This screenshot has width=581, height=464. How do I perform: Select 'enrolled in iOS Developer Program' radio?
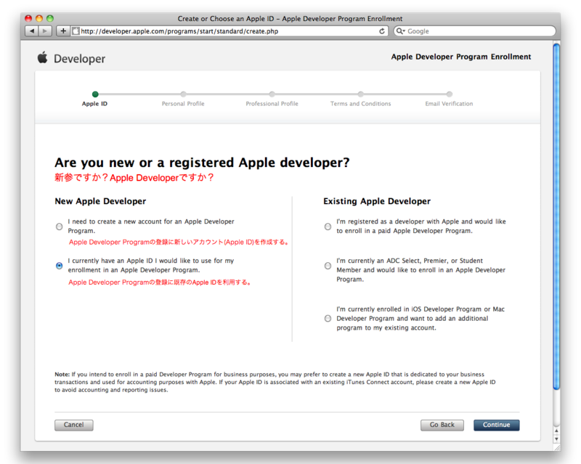(x=328, y=318)
